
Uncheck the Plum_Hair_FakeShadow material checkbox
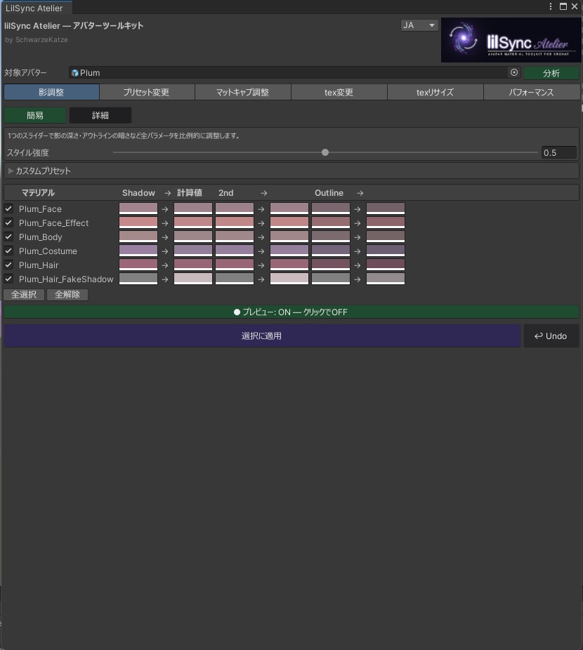click(8, 279)
